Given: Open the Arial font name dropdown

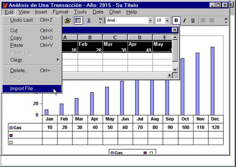Looking at the screenshot, I should click(150, 21).
